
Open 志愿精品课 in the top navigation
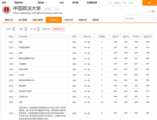coord(92,3)
